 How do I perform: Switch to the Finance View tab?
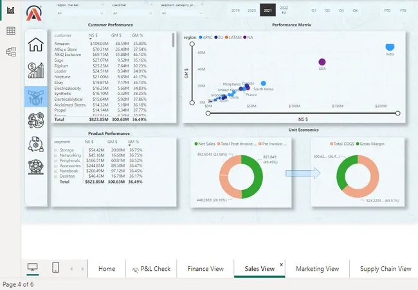206,269
